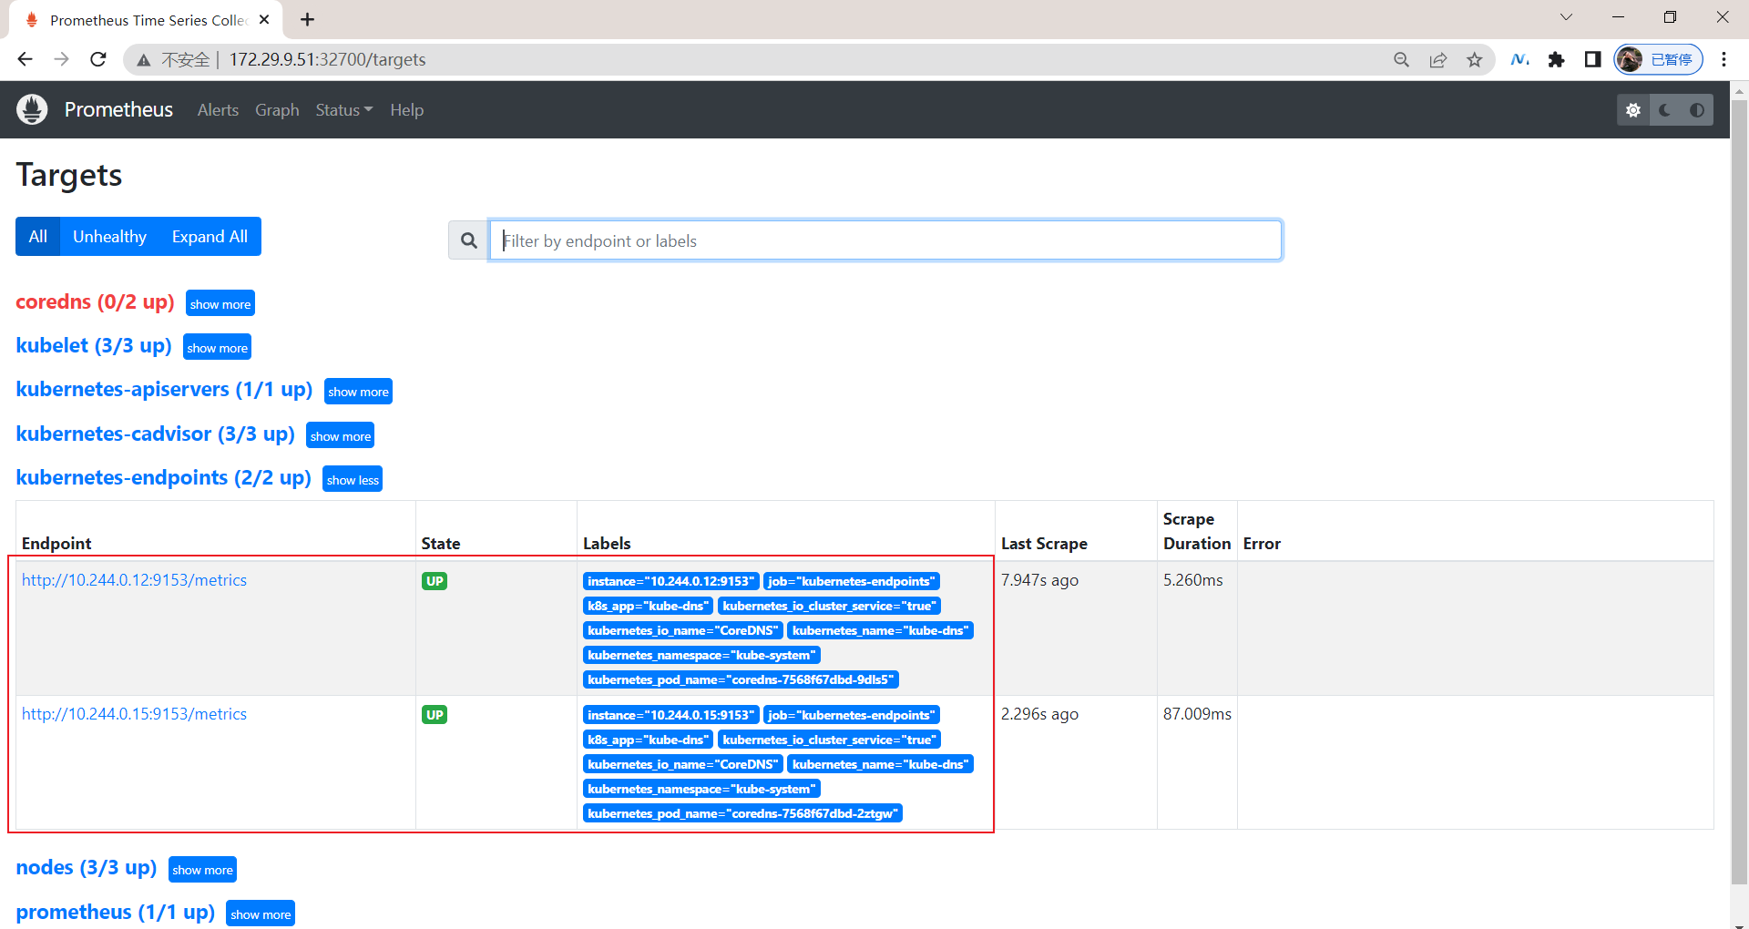Bookmark this page with the star
1749x929 pixels.
(x=1474, y=60)
